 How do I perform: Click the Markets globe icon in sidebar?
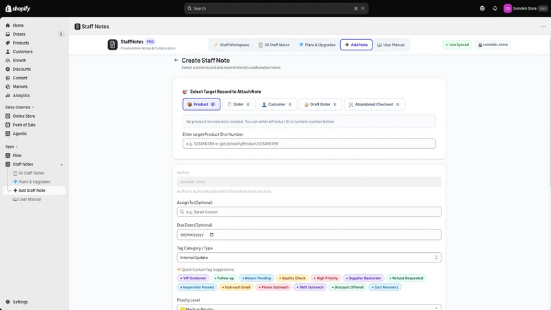coord(8,87)
